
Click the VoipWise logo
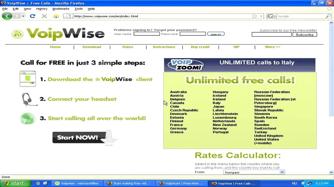pyautogui.click(x=58, y=34)
